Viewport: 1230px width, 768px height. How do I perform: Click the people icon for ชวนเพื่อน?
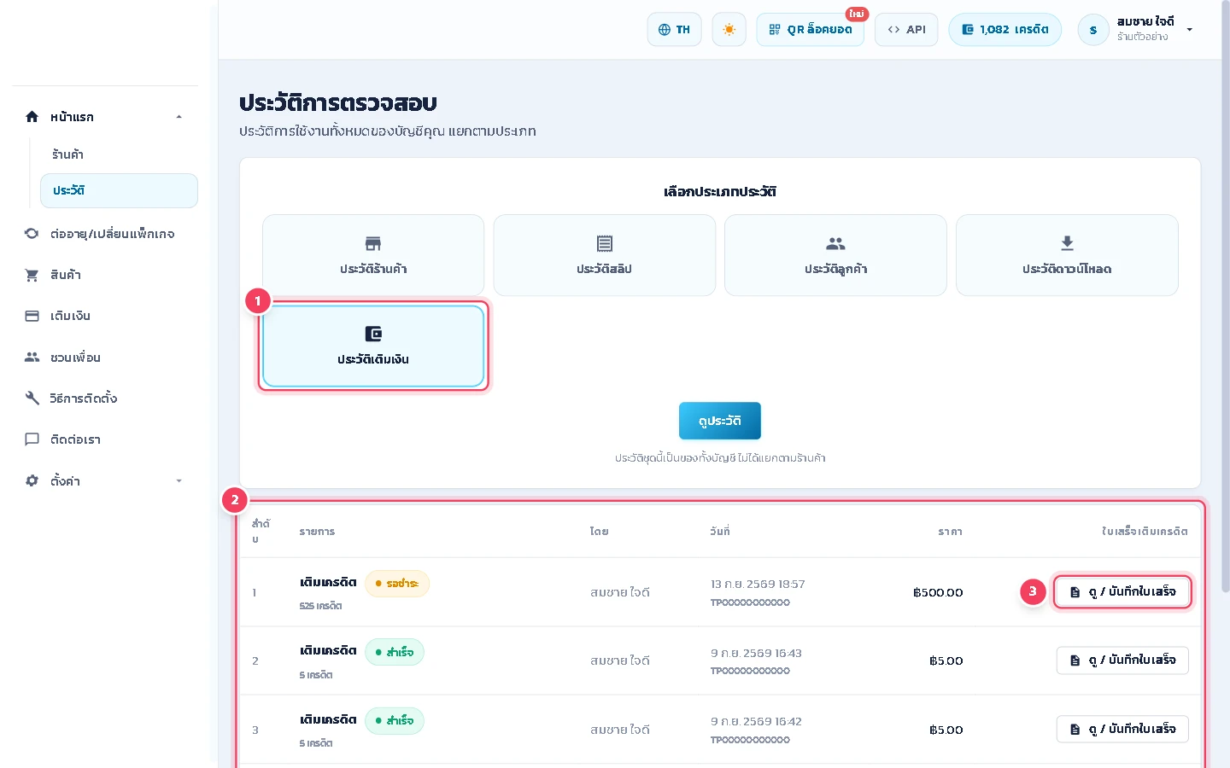point(32,357)
